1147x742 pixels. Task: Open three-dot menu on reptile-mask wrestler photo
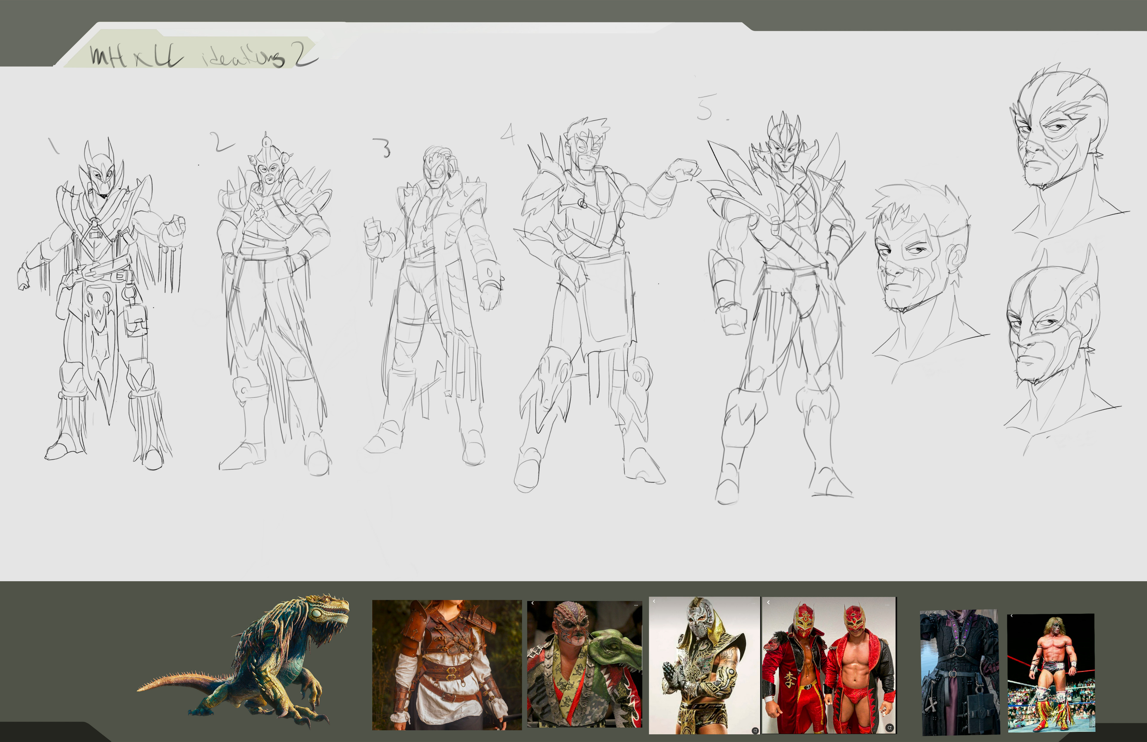636,605
